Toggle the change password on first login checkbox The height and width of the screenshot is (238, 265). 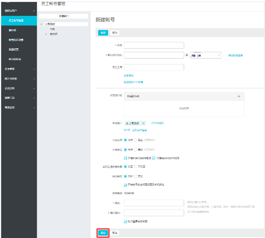(x=125, y=221)
